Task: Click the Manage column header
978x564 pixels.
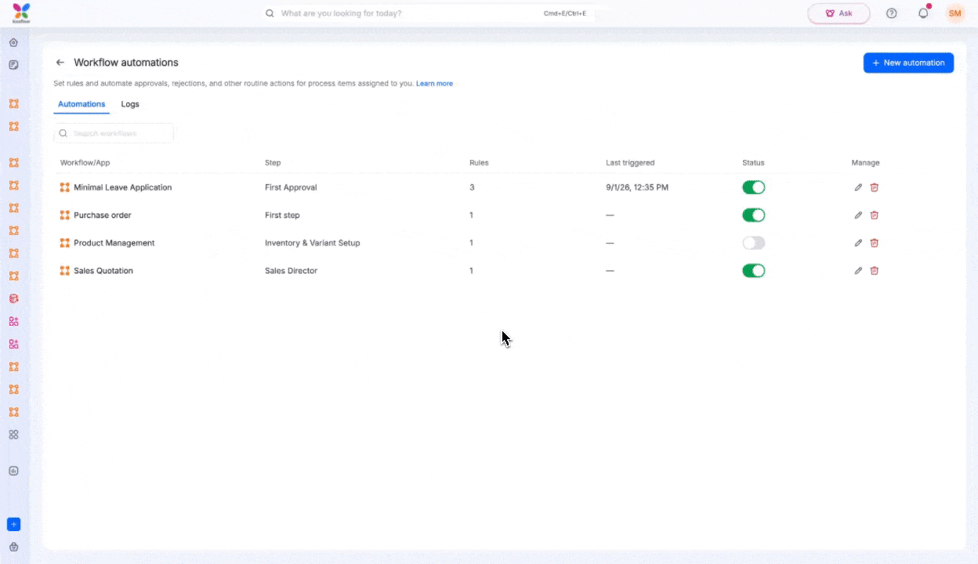Action: (x=865, y=163)
